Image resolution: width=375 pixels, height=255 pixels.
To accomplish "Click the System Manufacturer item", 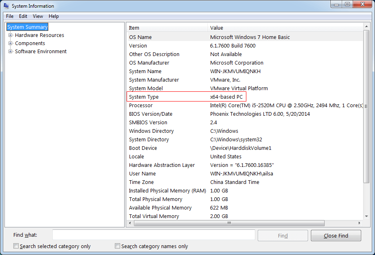I will pyautogui.click(x=154, y=80).
